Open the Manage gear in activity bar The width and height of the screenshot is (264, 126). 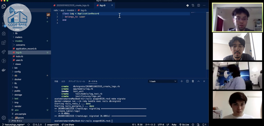click(4, 117)
